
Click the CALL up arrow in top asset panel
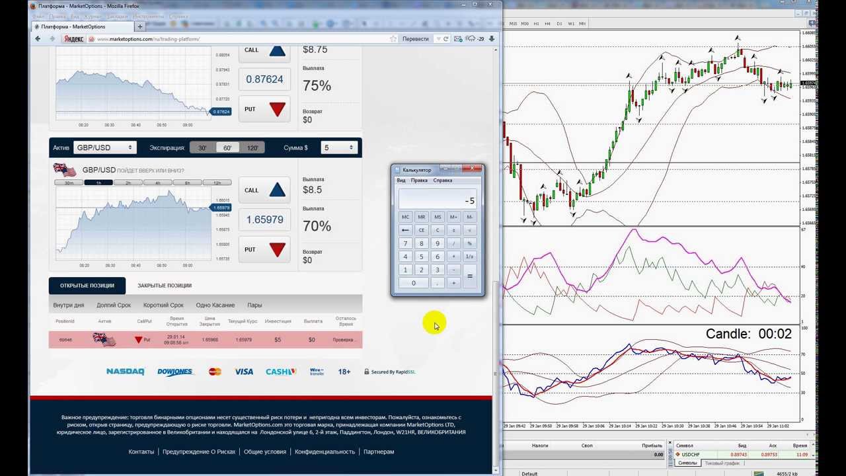[277, 51]
